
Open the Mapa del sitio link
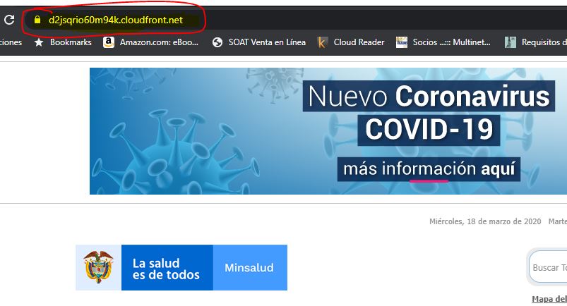click(549, 299)
